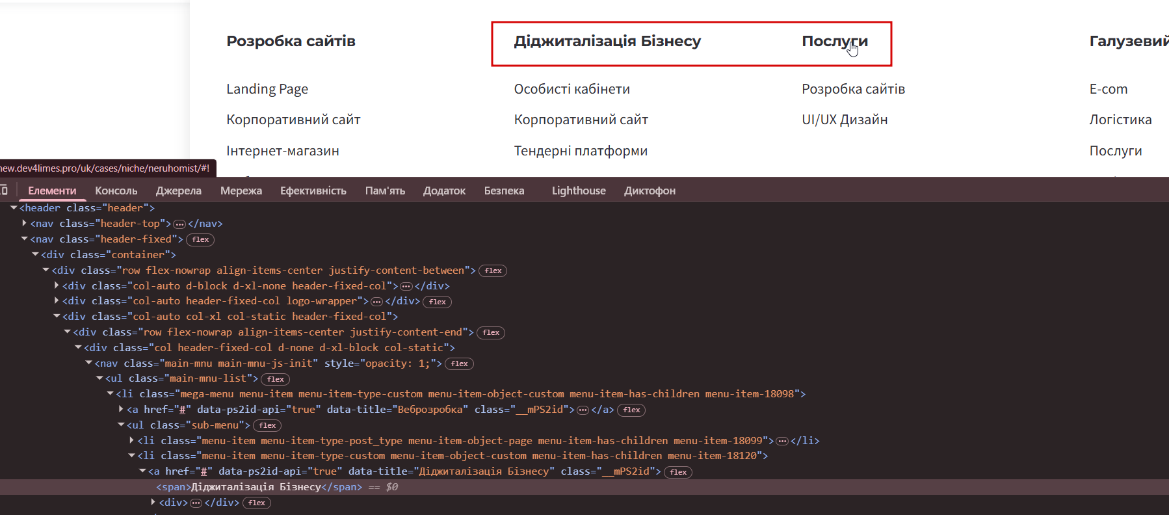Image resolution: width=1169 pixels, height=515 pixels.
Task: Open the Логістика link
Action: click(1120, 120)
